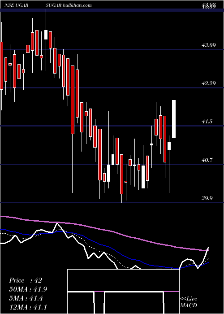Click the '50MA : 41.9' readout
Viewport: 224px width, 314px height.
[28, 289]
